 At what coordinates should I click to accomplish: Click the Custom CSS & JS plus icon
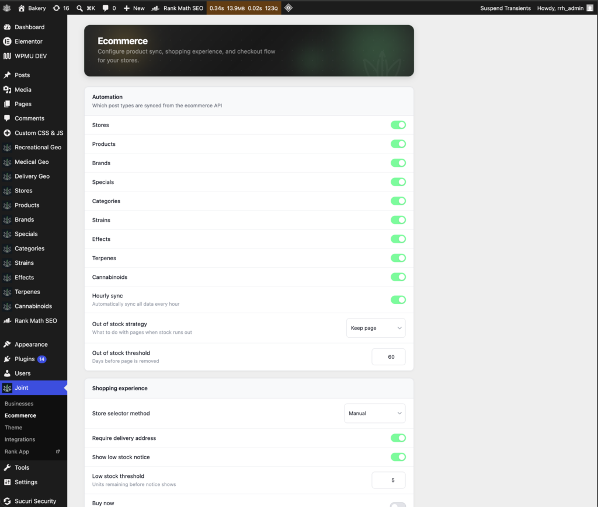[x=7, y=133]
